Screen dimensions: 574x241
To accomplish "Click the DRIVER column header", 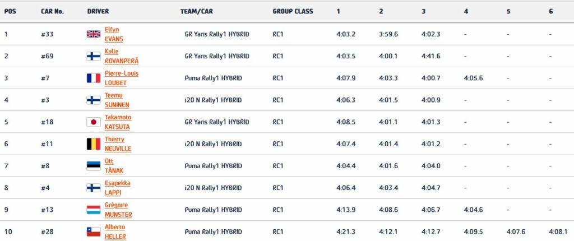I will coord(98,11).
